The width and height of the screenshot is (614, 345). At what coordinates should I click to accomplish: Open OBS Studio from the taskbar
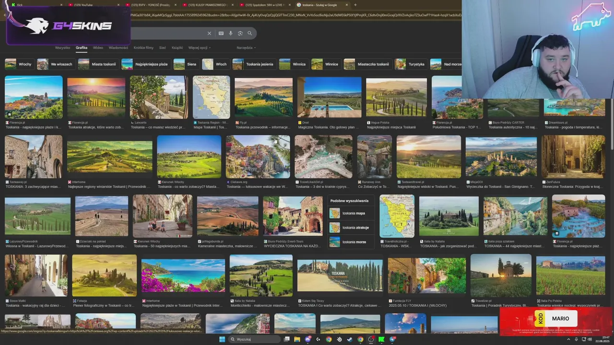(x=371, y=339)
